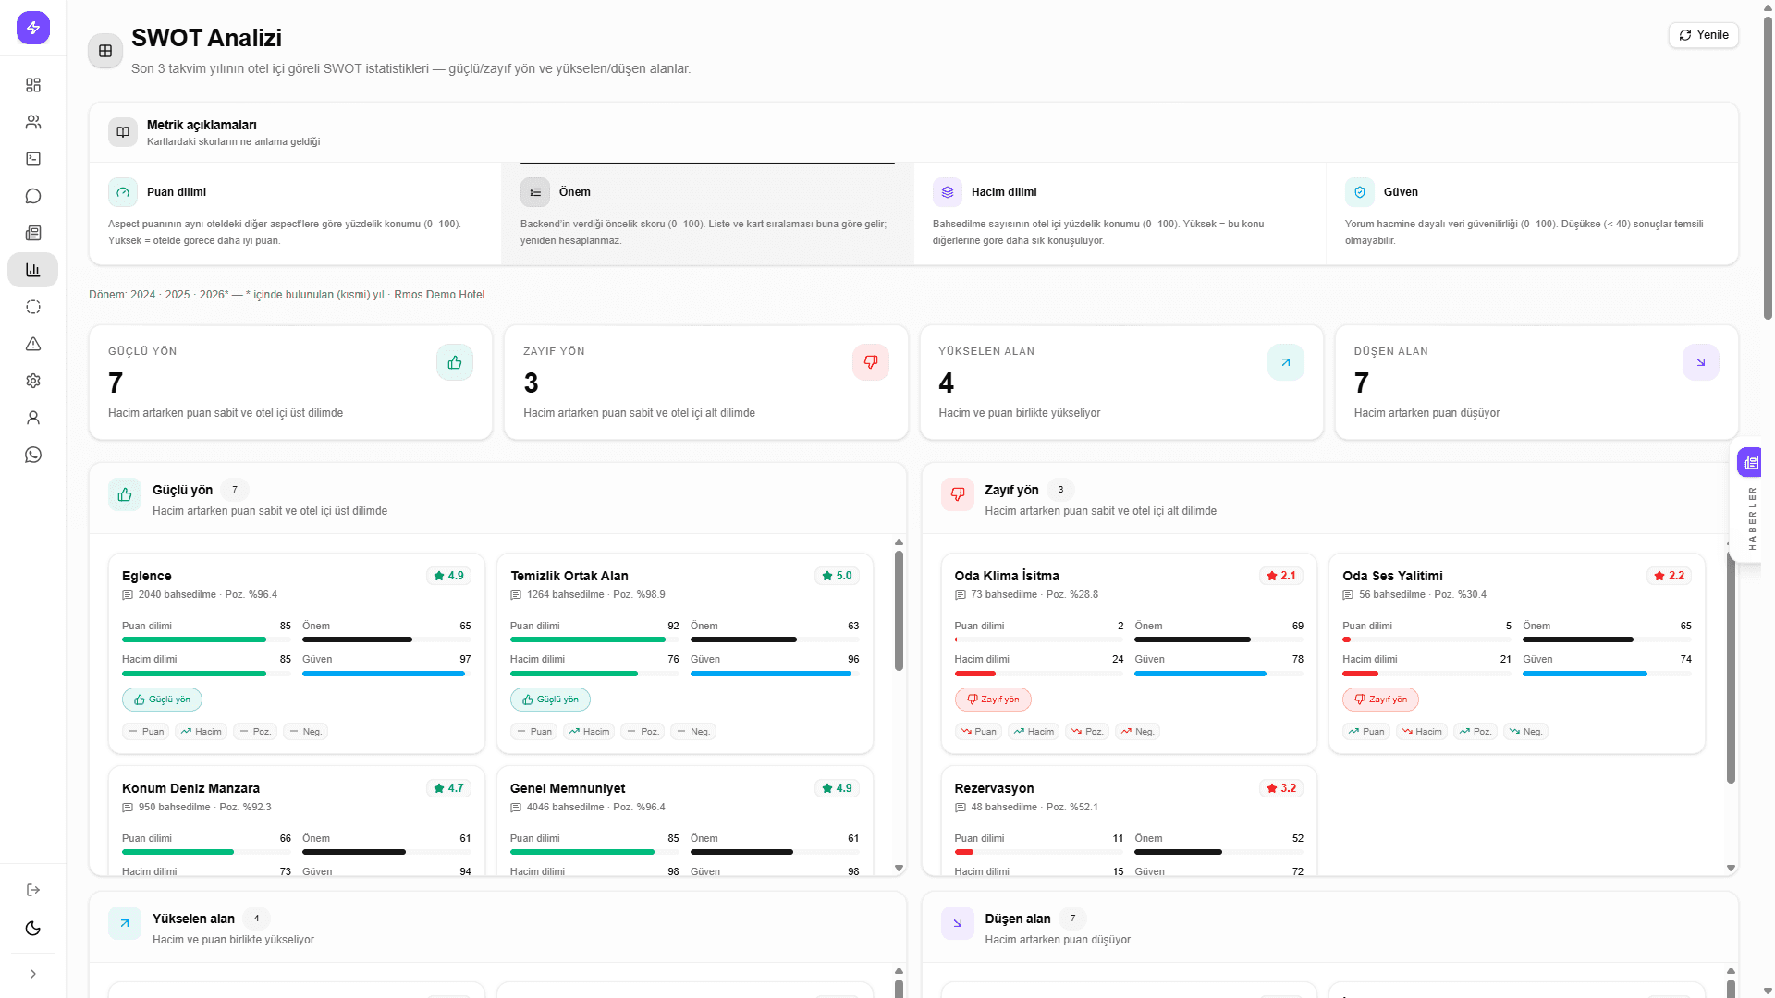Click the Önem progress bar in Oda Klima İsitma card

click(1219, 639)
